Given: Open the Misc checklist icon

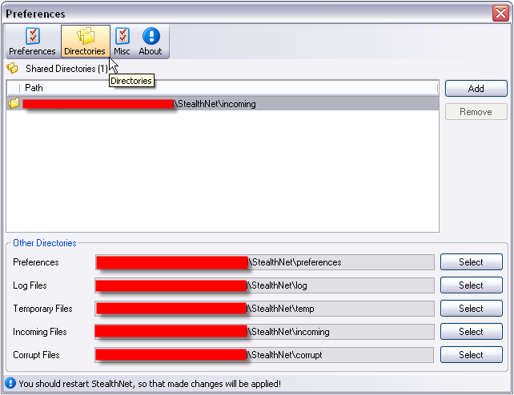Looking at the screenshot, I should [x=122, y=36].
